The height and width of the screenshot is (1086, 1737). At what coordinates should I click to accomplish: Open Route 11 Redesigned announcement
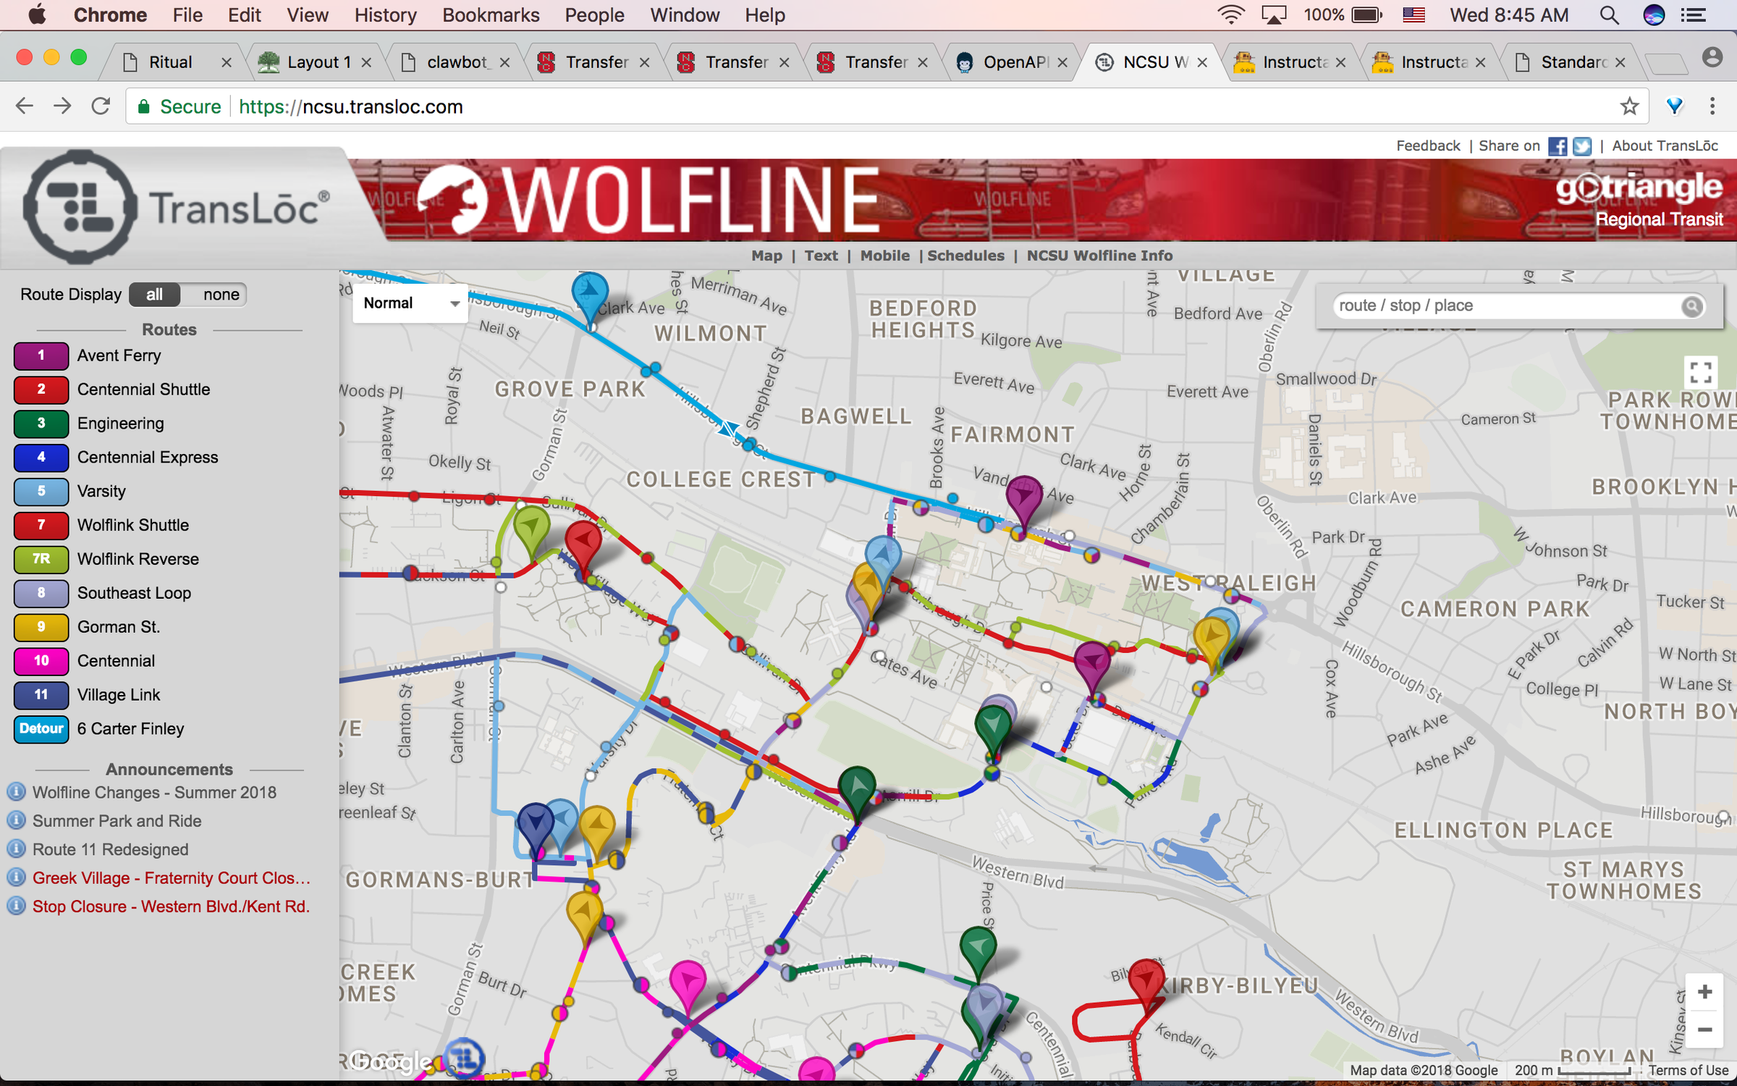tap(110, 849)
